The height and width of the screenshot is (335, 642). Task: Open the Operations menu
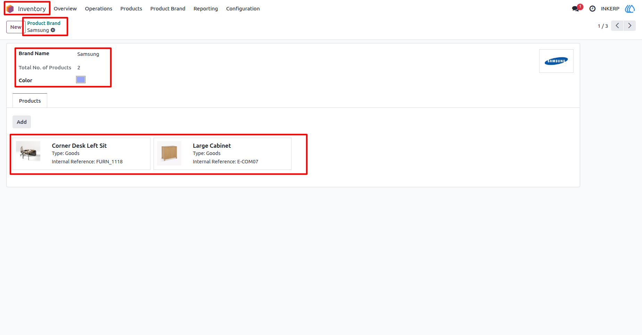click(99, 9)
